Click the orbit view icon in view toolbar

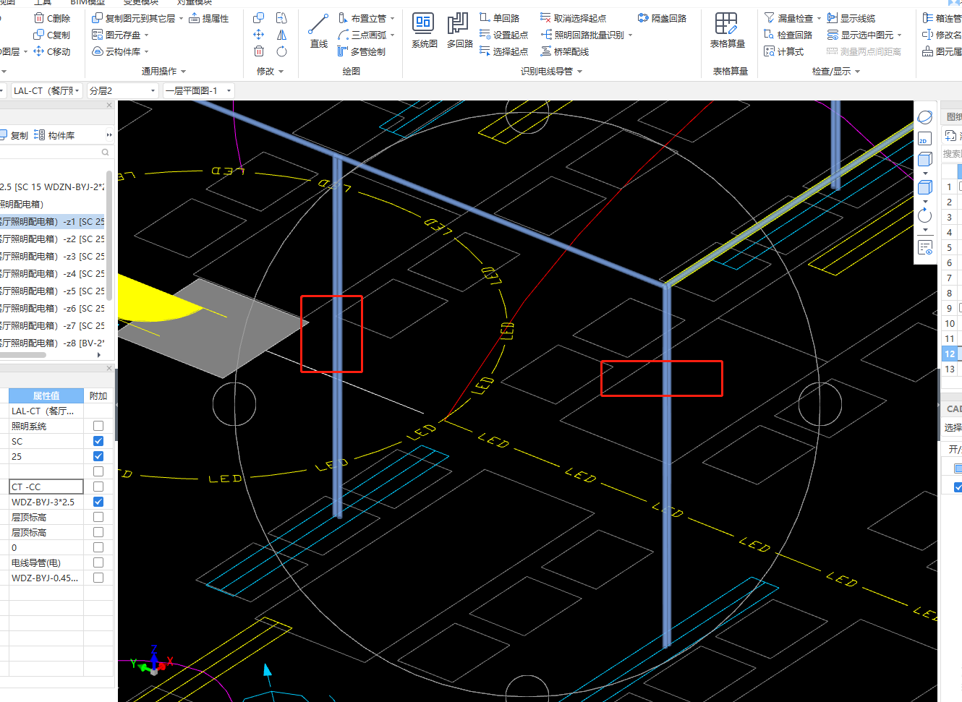point(924,117)
